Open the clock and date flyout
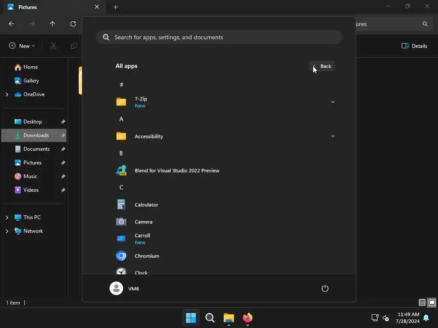 (x=408, y=318)
